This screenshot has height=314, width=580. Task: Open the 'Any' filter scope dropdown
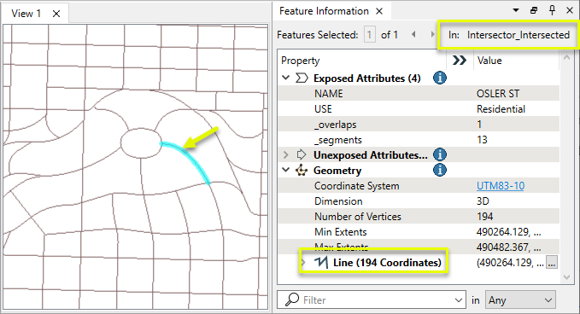(x=520, y=300)
